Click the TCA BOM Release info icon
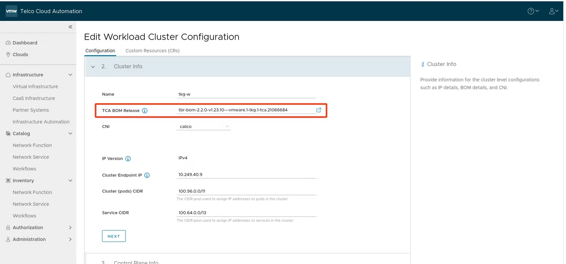Image resolution: width=566 pixels, height=264 pixels. tap(145, 110)
